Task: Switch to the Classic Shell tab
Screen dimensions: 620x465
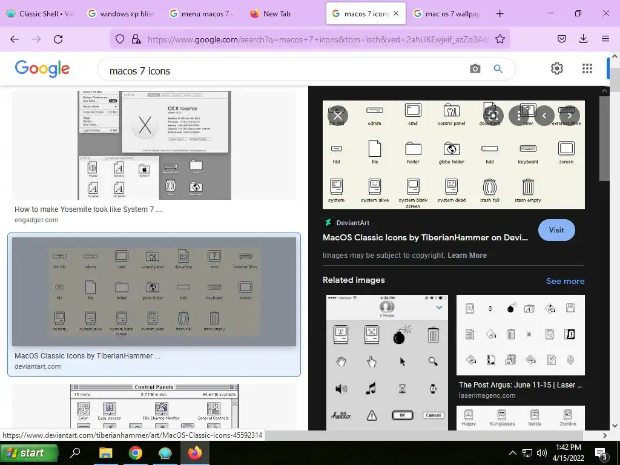Action: coord(40,14)
